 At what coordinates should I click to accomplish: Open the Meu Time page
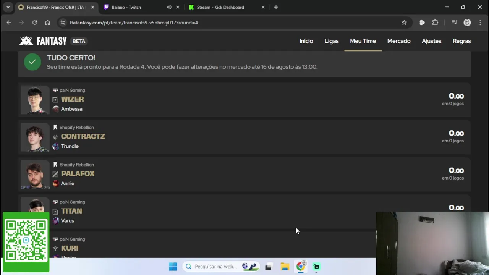(x=363, y=41)
